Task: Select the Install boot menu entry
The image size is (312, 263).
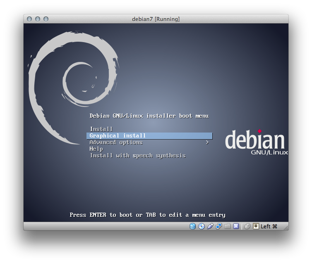Action: (101, 129)
